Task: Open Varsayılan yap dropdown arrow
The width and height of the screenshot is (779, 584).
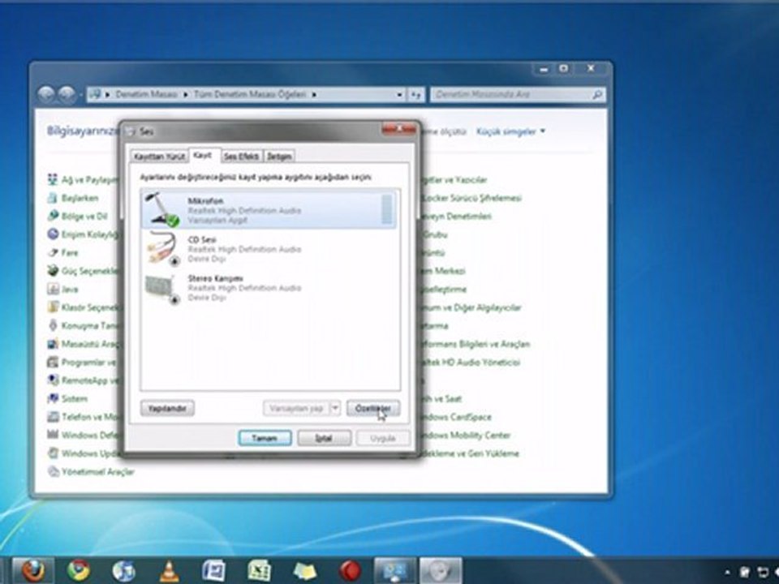Action: (335, 409)
